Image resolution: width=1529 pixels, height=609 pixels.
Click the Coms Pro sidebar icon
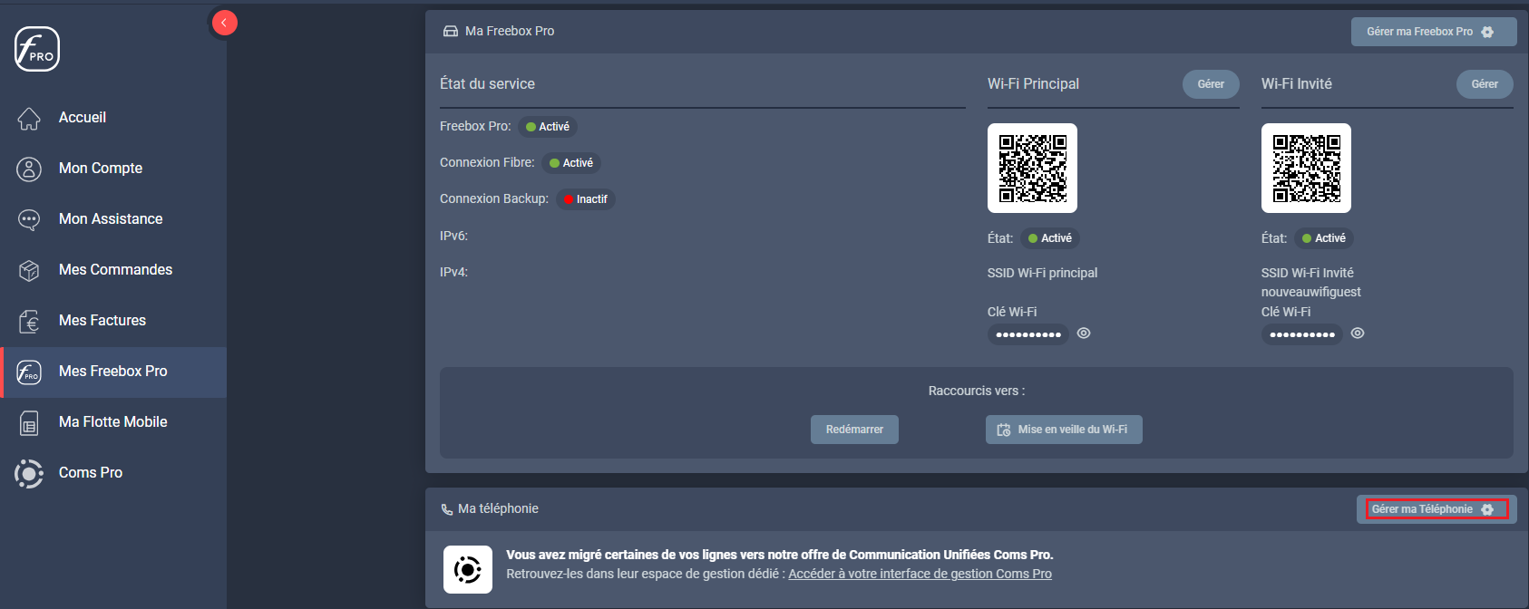pos(29,473)
